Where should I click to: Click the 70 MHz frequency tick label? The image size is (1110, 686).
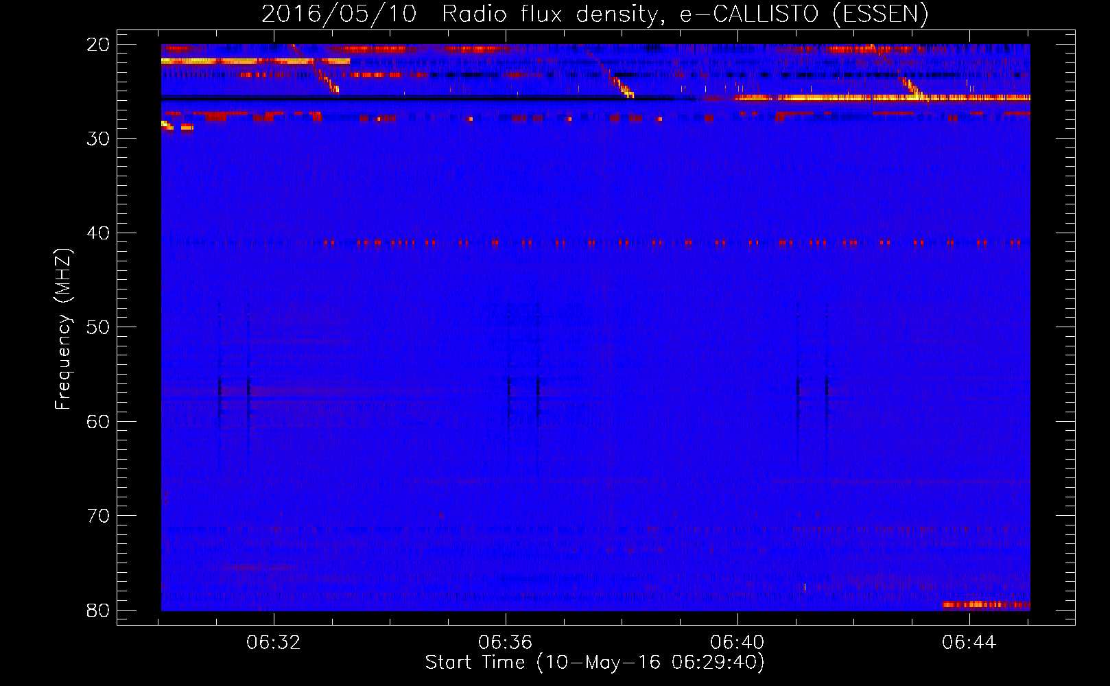pyautogui.click(x=98, y=516)
